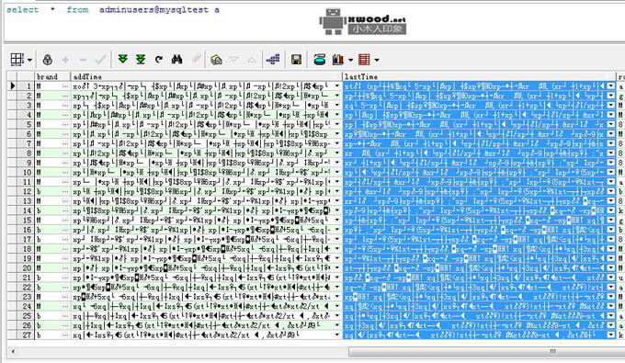Viewport: 625px width, 363px height.
Task: Select row number 7 header
Action: click(x=26, y=143)
